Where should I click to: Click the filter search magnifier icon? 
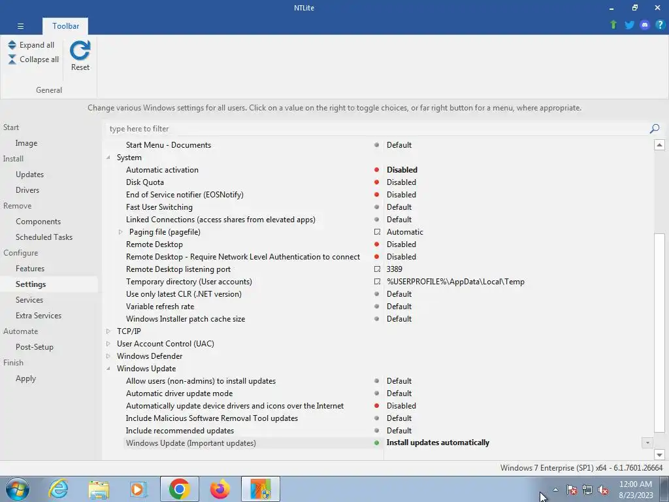pos(655,129)
